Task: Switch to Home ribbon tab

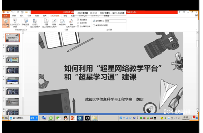Action: (x=14, y=16)
